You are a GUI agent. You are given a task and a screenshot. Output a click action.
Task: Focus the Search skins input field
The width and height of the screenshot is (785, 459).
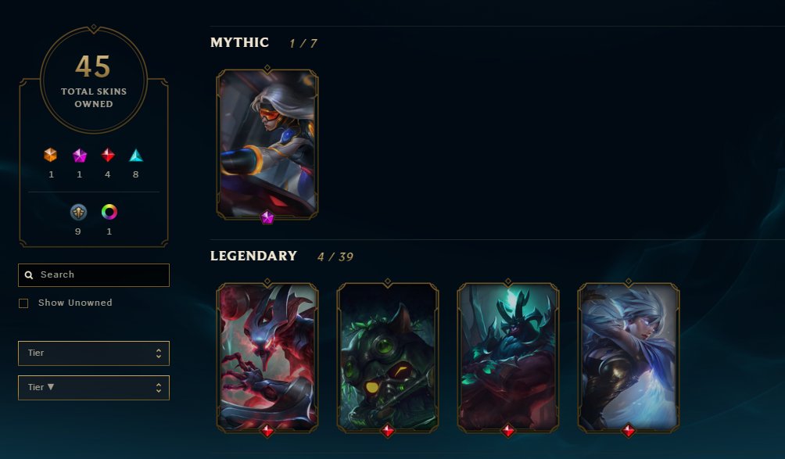pyautogui.click(x=94, y=275)
